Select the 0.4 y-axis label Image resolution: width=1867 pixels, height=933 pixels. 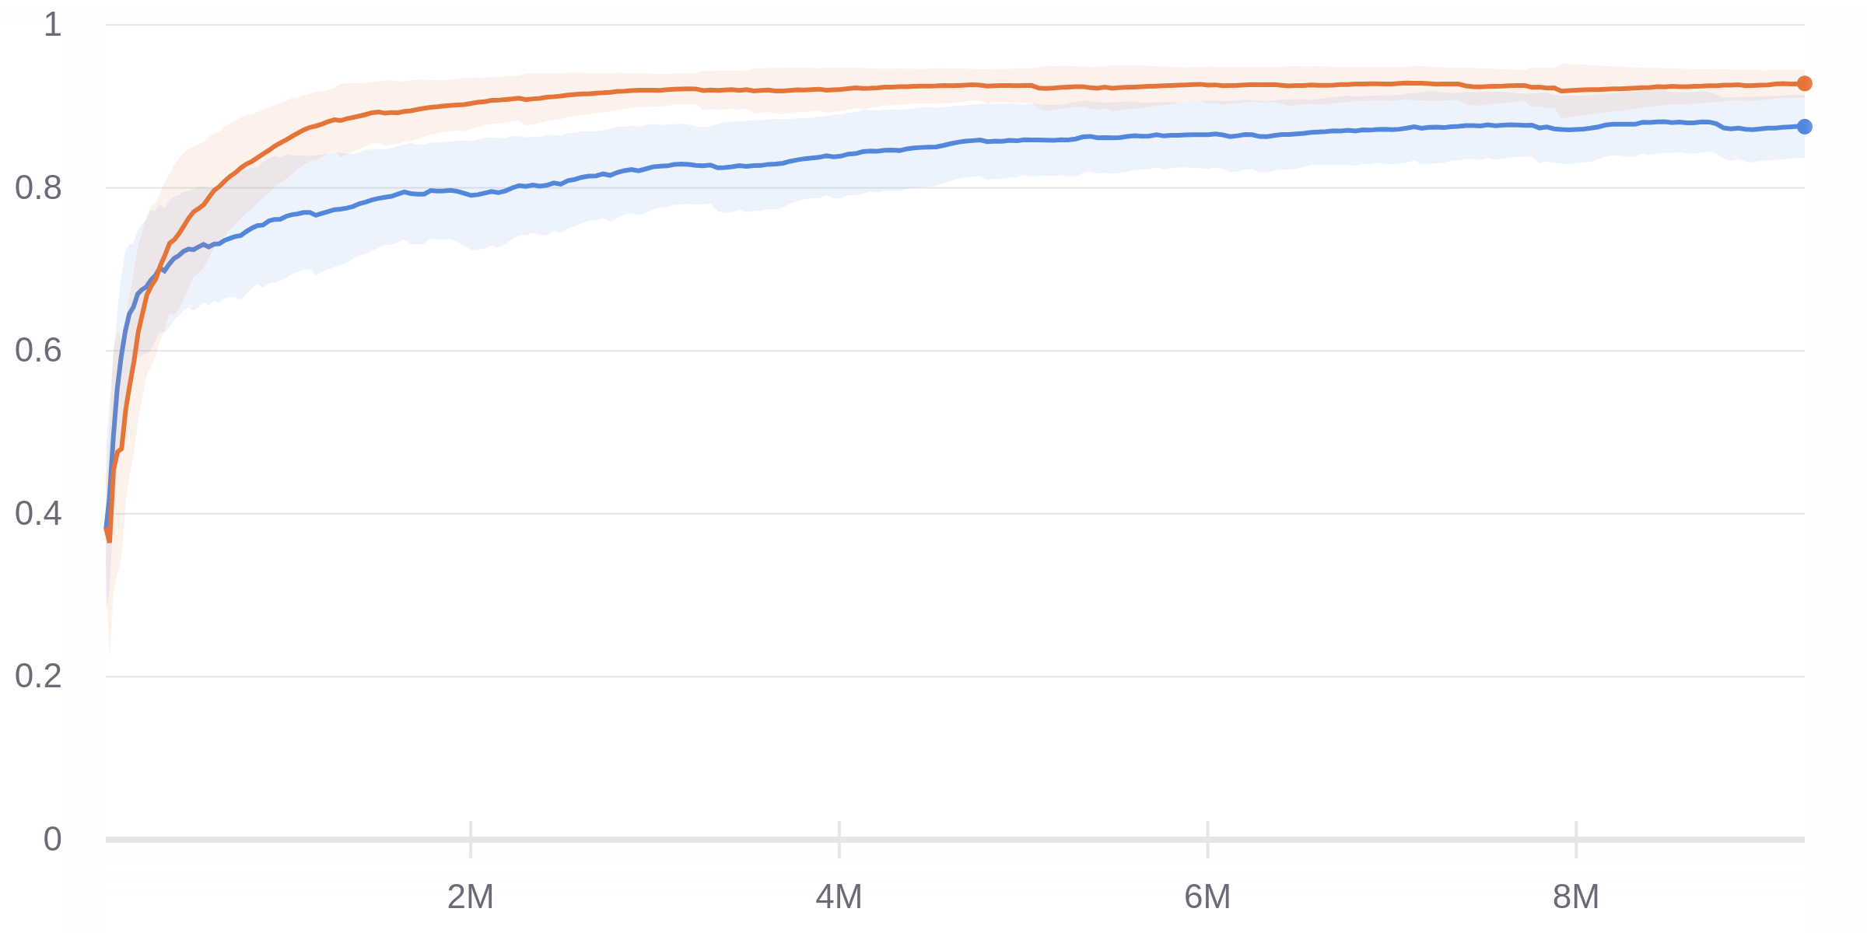click(38, 514)
